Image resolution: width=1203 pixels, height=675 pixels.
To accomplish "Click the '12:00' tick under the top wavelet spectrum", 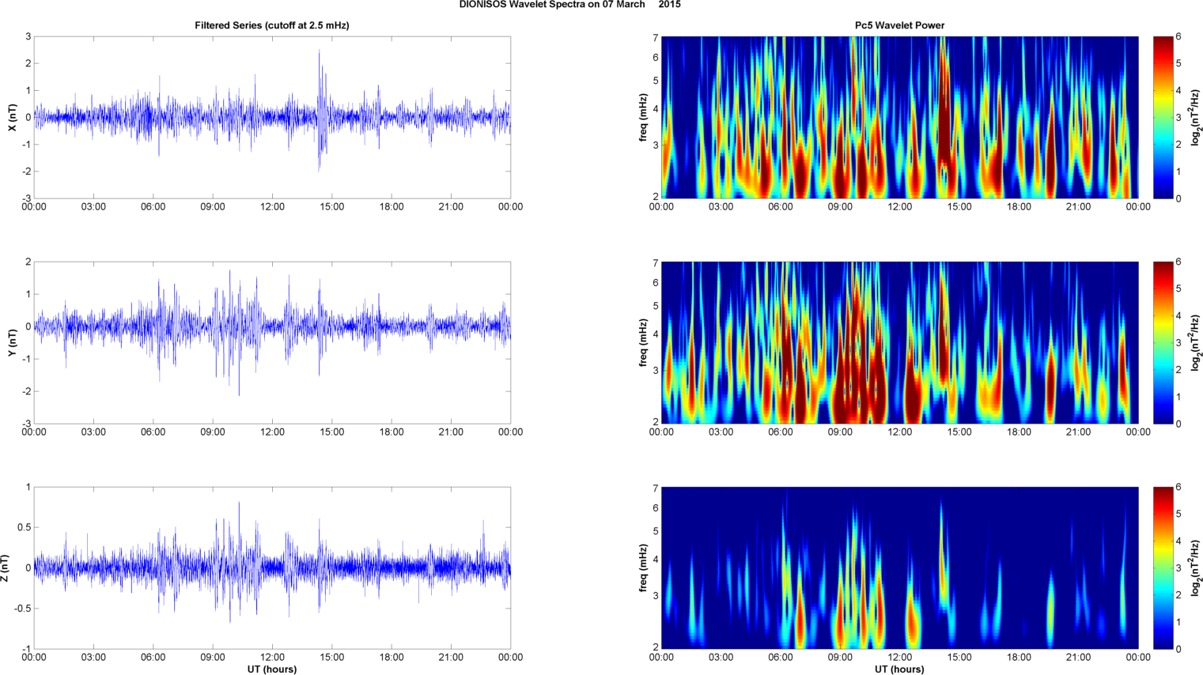I will (x=899, y=207).
